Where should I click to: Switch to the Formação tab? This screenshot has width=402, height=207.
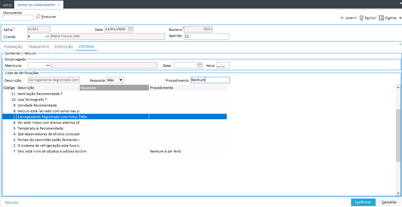click(x=13, y=47)
